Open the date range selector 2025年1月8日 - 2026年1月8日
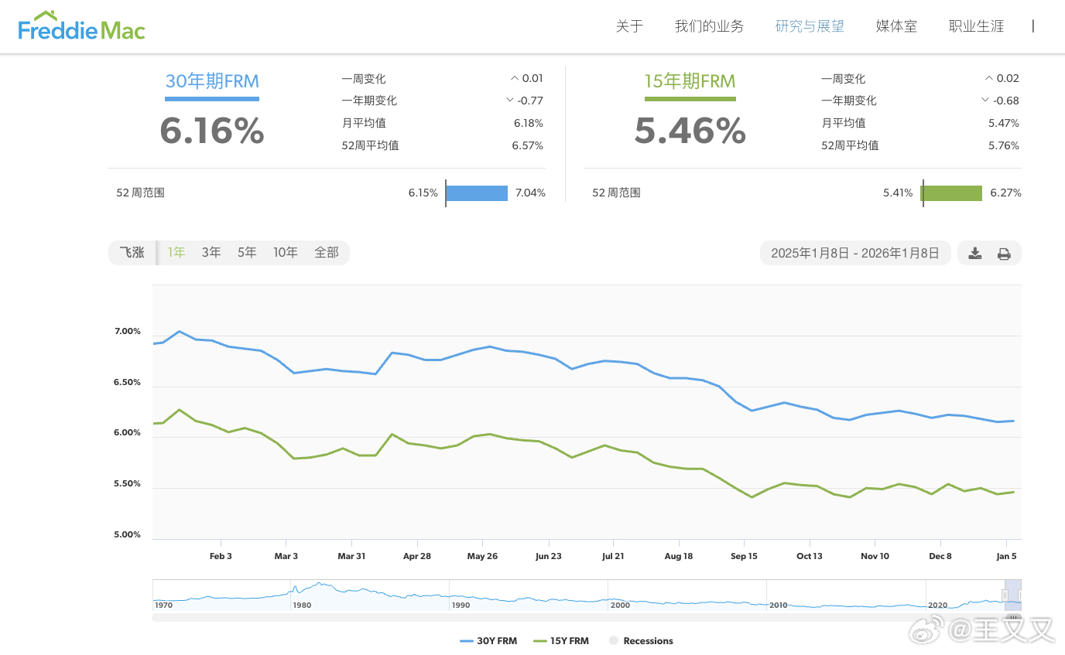 point(854,252)
